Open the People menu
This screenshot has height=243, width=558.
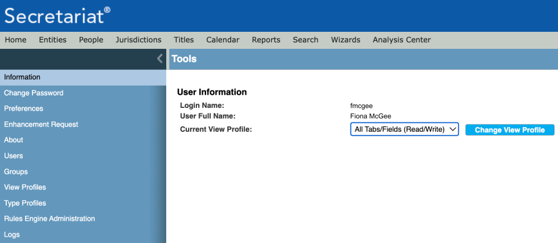pos(91,40)
